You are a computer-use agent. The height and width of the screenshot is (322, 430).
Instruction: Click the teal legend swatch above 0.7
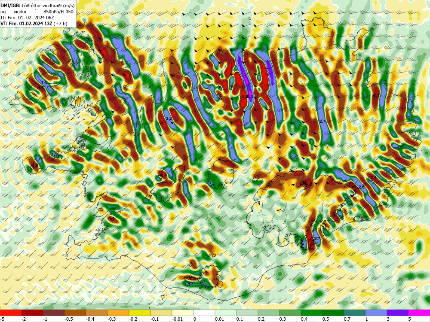click(355, 313)
